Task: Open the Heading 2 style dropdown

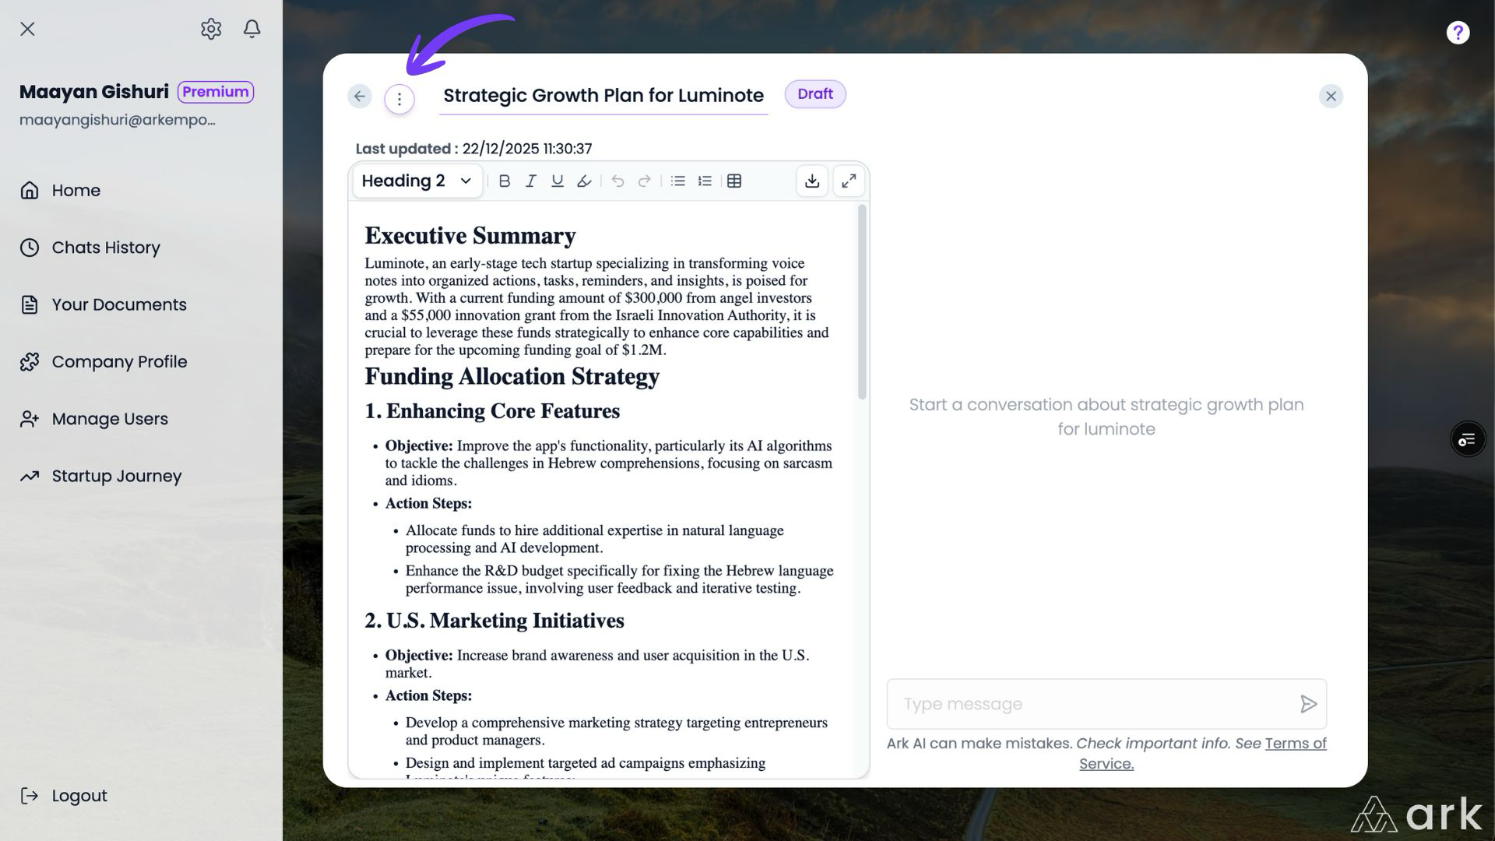Action: (417, 181)
